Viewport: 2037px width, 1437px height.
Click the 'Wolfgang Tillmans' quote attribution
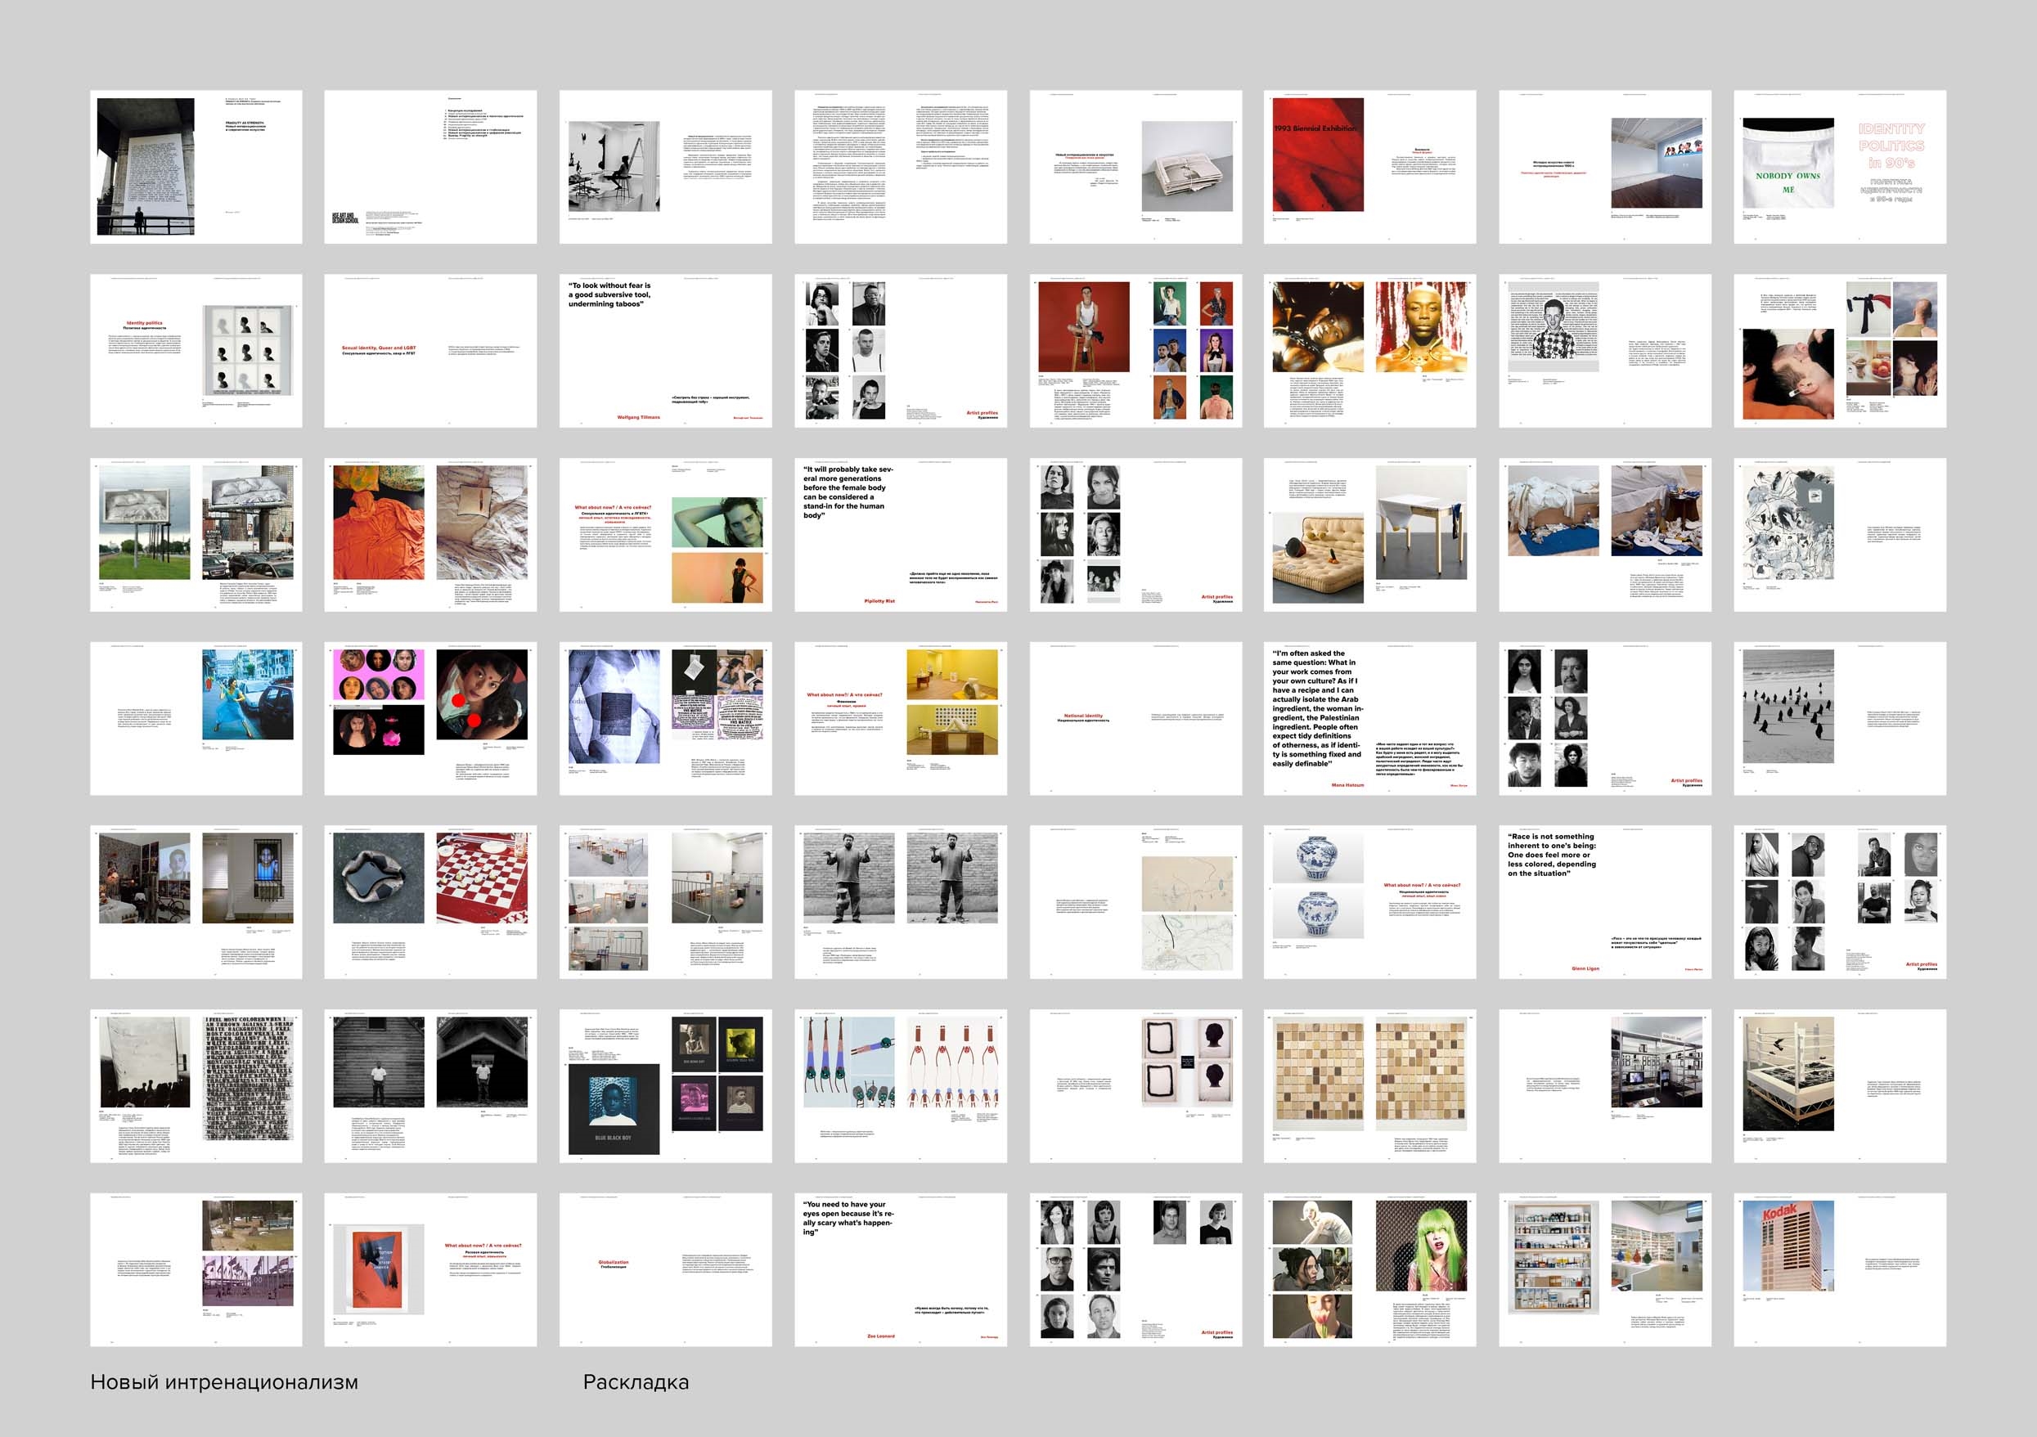pyautogui.click(x=639, y=417)
